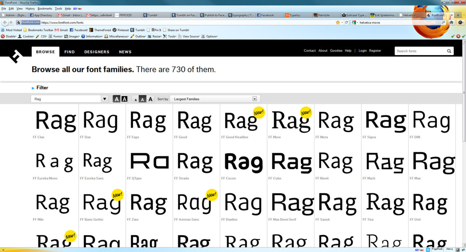Open the Goodies link in the header
Image resolution: width=466 pixels, height=252 pixels.
point(336,51)
